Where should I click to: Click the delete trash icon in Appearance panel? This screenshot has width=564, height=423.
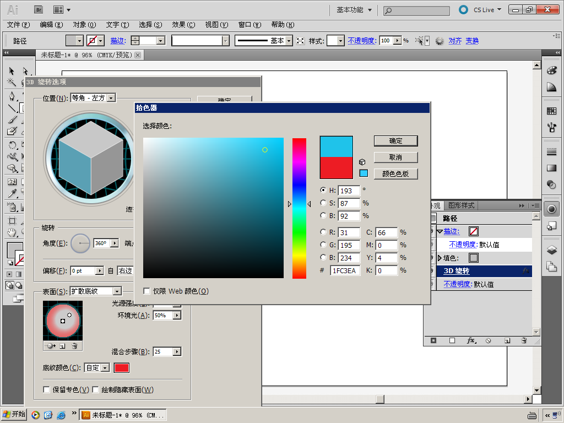(523, 341)
